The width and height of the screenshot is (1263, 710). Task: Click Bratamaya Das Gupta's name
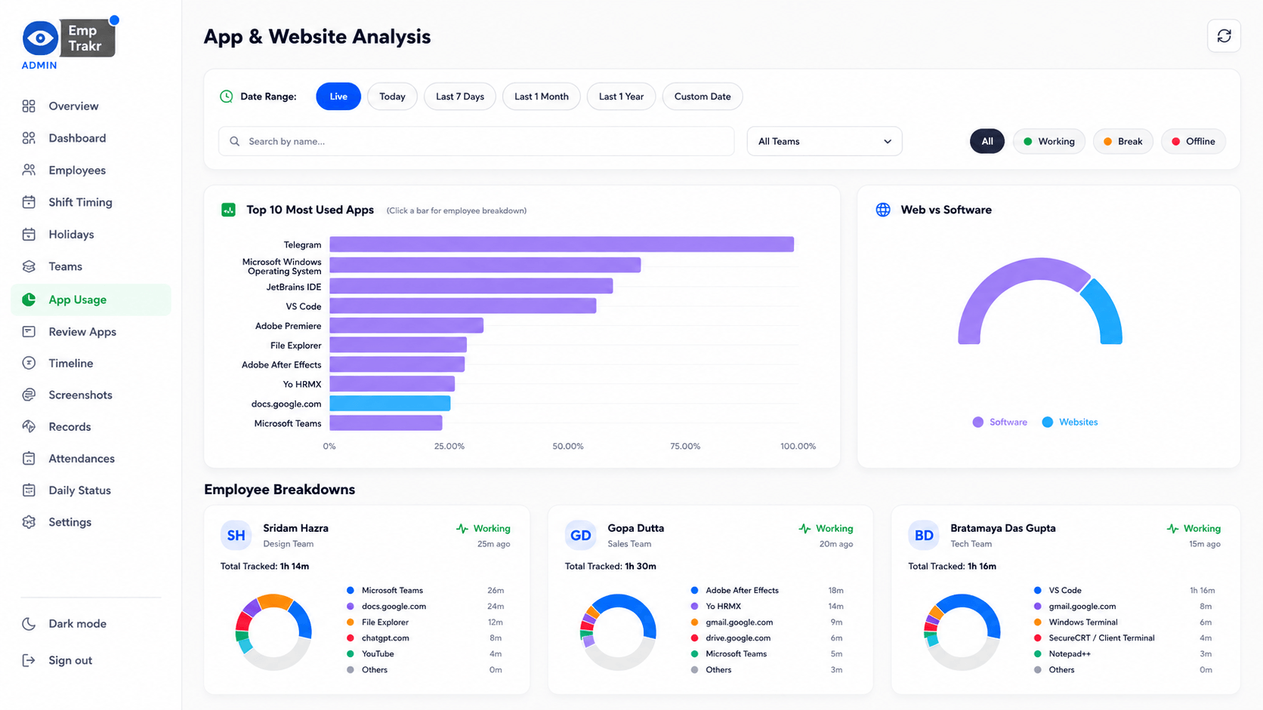pyautogui.click(x=1002, y=528)
